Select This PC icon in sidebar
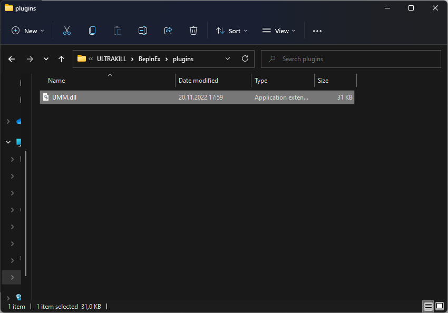 [x=19, y=142]
